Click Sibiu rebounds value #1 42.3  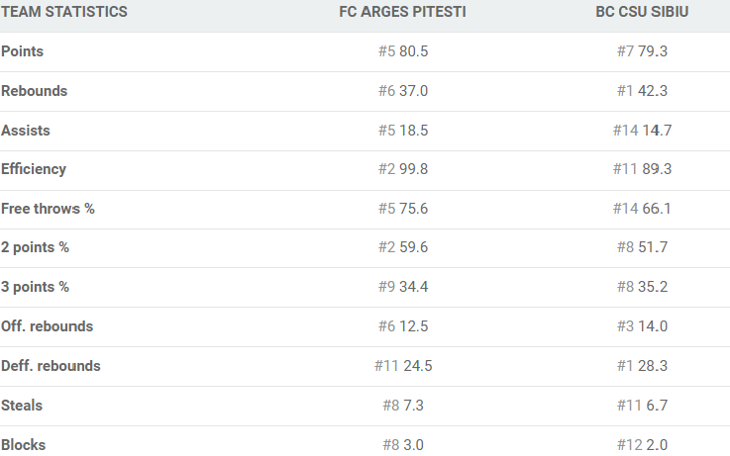642,91
